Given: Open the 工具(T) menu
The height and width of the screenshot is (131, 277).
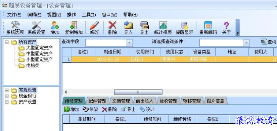Looking at the screenshot, I should pyautogui.click(x=89, y=15).
